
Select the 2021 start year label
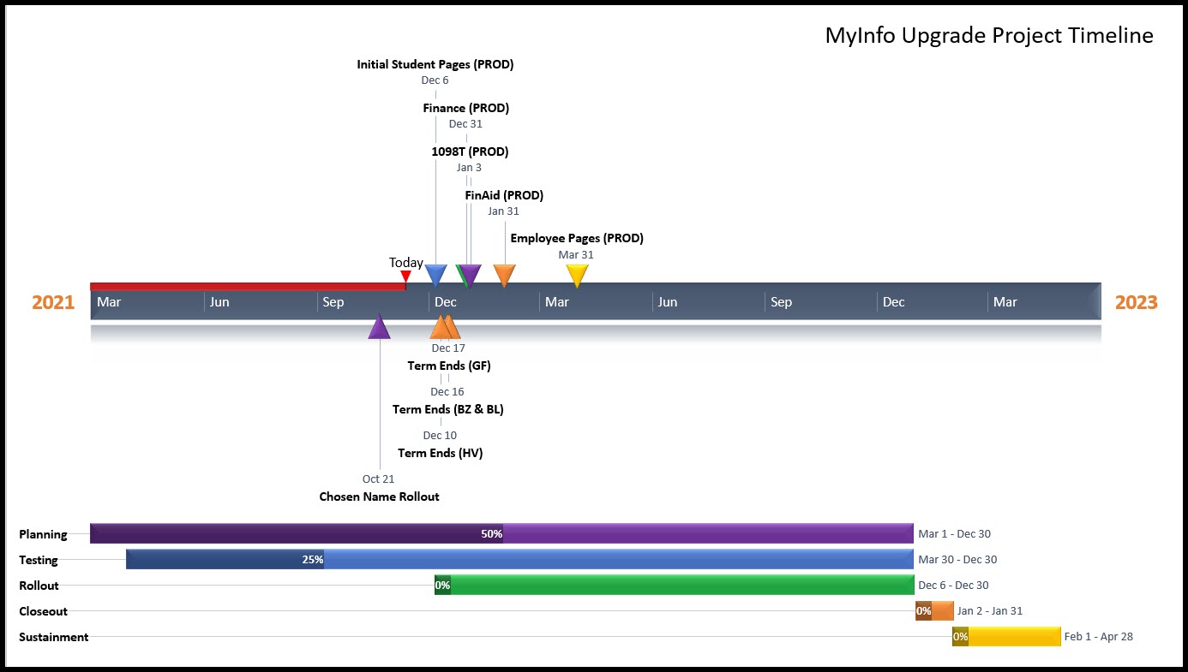click(x=53, y=302)
